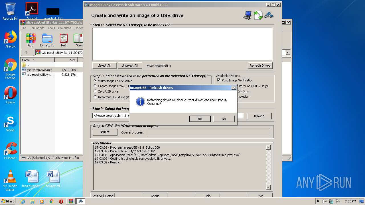
Task: Select Write image to USB drive option
Action: coord(113,81)
